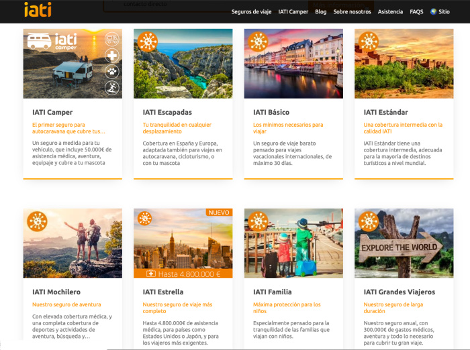The width and height of the screenshot is (470, 350).
Task: Click 'Los mínimos necesarios para viajar' subtitle
Action: coord(288,128)
